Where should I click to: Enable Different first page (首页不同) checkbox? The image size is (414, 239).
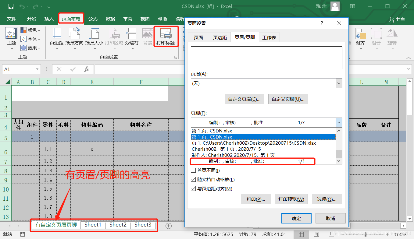pos(193,170)
